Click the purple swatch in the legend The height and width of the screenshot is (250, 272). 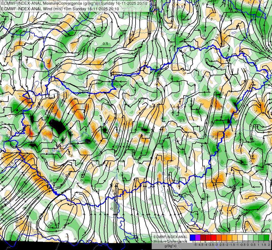(198, 237)
